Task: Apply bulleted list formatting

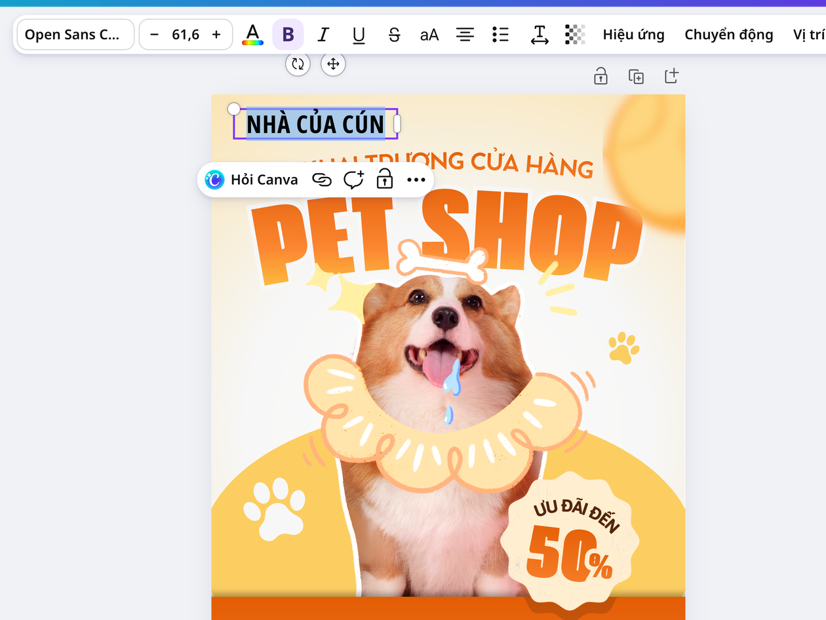Action: tap(500, 35)
